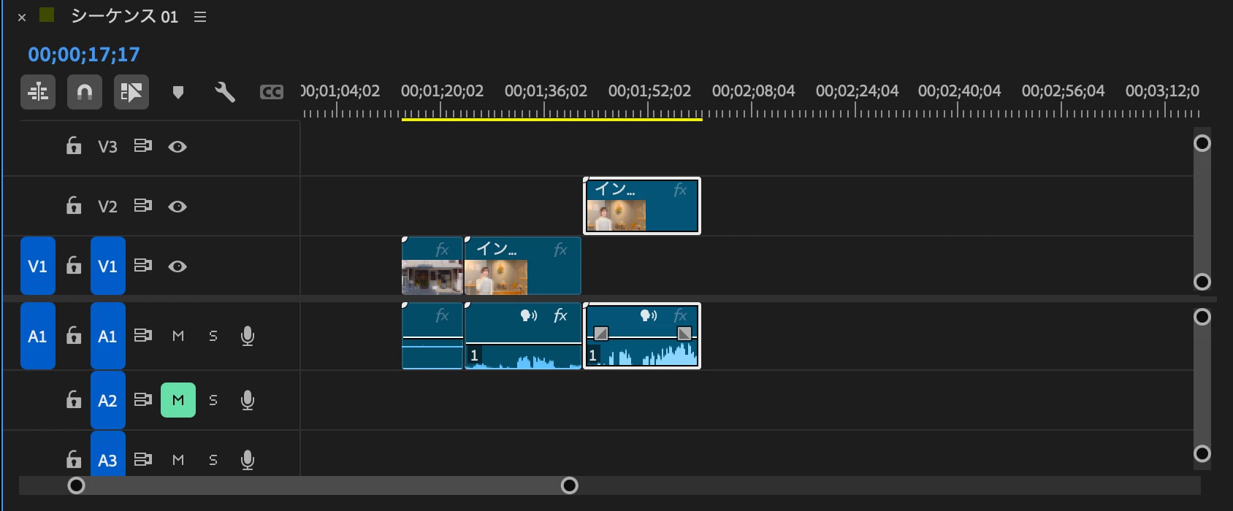
Task: Select the highlighted audio clip on A1
Action: (641, 336)
